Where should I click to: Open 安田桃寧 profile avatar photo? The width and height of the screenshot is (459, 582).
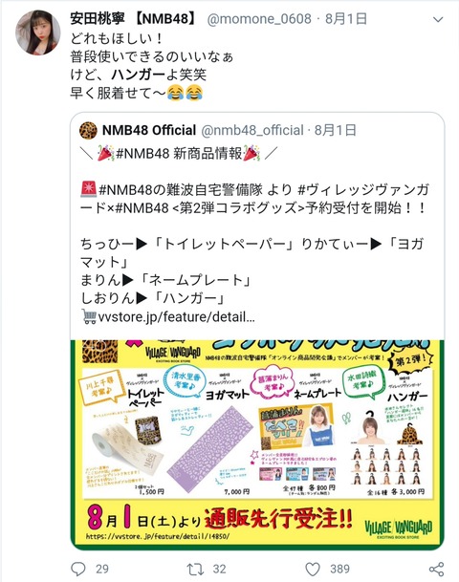click(x=37, y=32)
